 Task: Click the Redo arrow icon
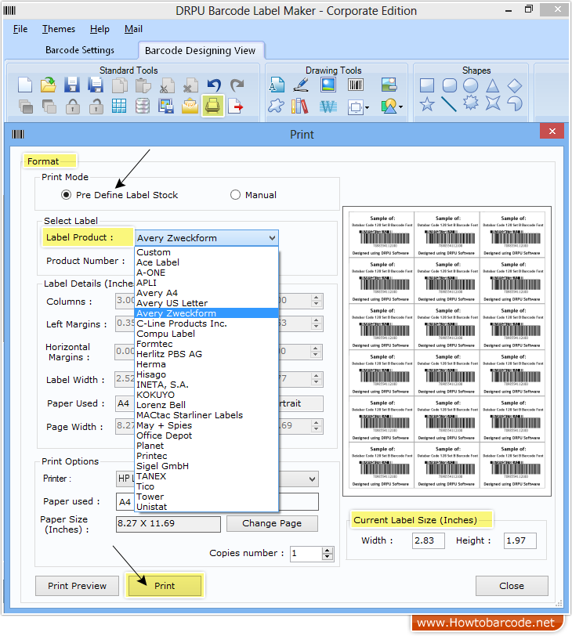pos(237,85)
